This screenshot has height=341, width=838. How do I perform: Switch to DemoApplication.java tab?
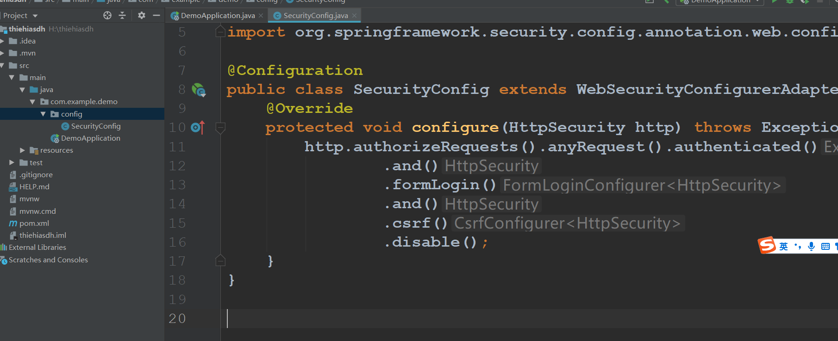(x=218, y=15)
